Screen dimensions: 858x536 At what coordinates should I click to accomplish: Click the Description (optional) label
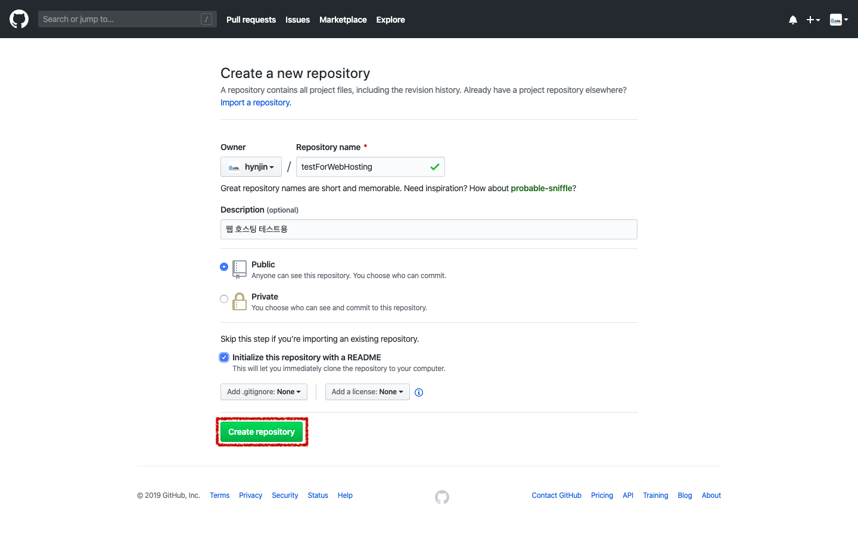pyautogui.click(x=259, y=210)
